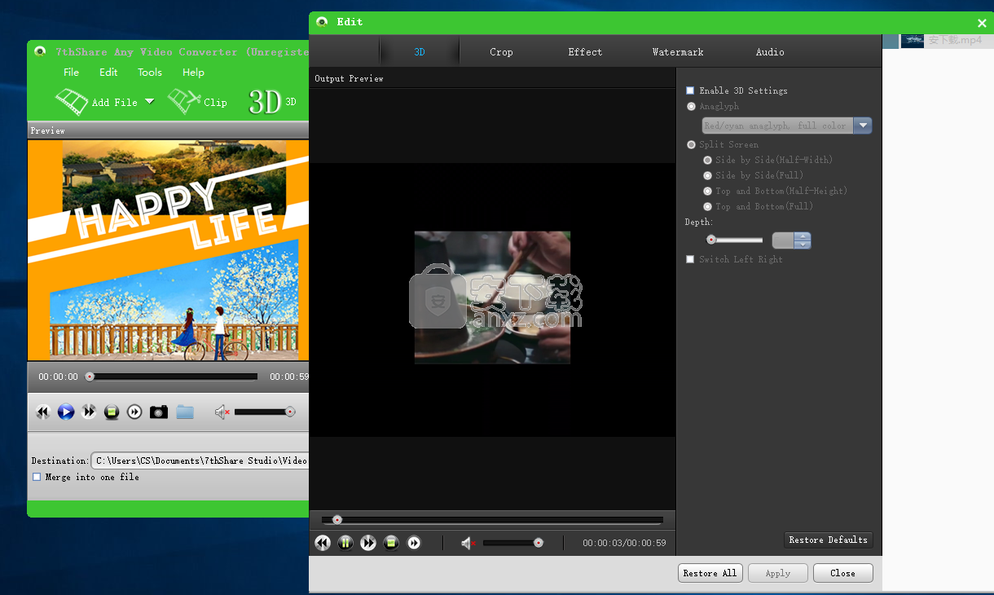Click the 7thShare app logo icon

click(41, 52)
